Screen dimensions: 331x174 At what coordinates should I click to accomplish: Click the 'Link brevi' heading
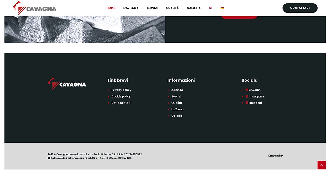click(118, 80)
